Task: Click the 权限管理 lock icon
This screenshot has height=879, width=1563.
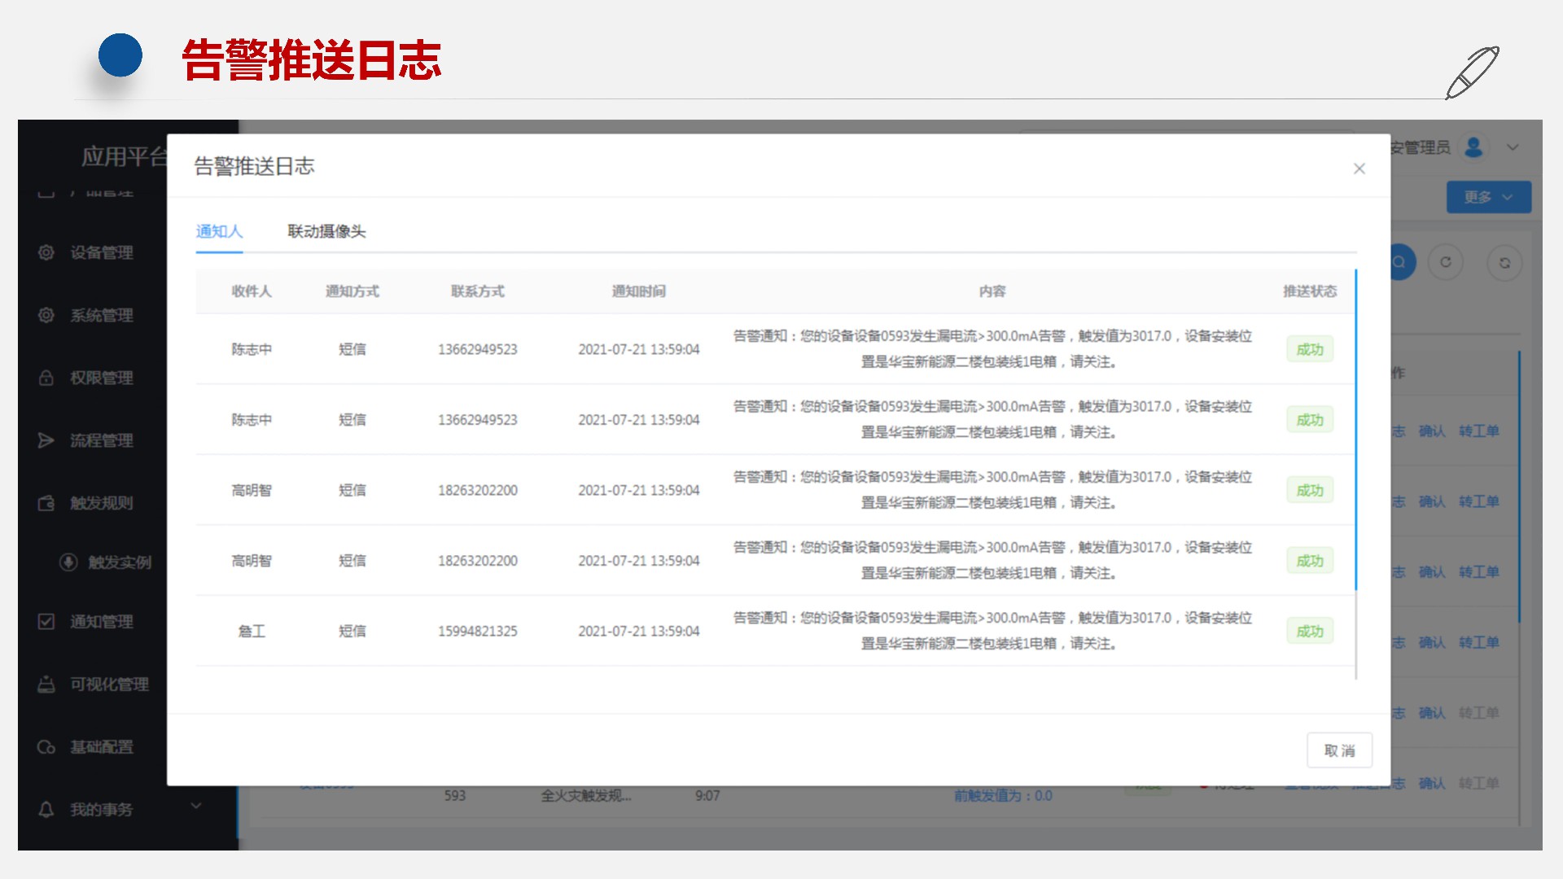Action: point(46,378)
